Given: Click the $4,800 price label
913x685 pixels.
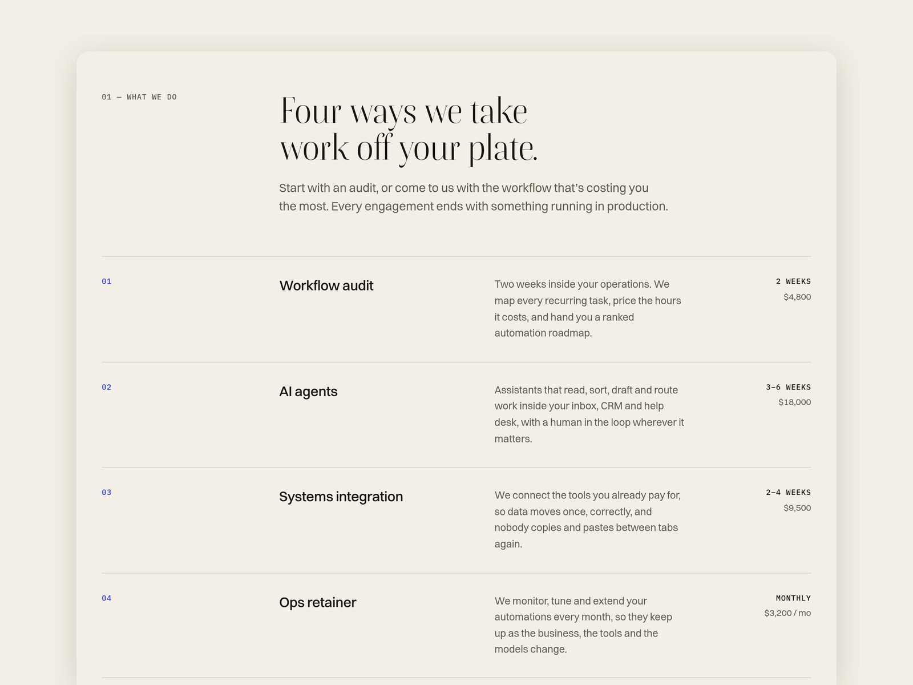Looking at the screenshot, I should coord(797,297).
